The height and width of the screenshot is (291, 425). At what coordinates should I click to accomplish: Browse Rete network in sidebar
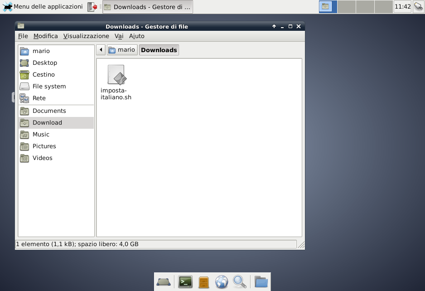click(x=56, y=98)
